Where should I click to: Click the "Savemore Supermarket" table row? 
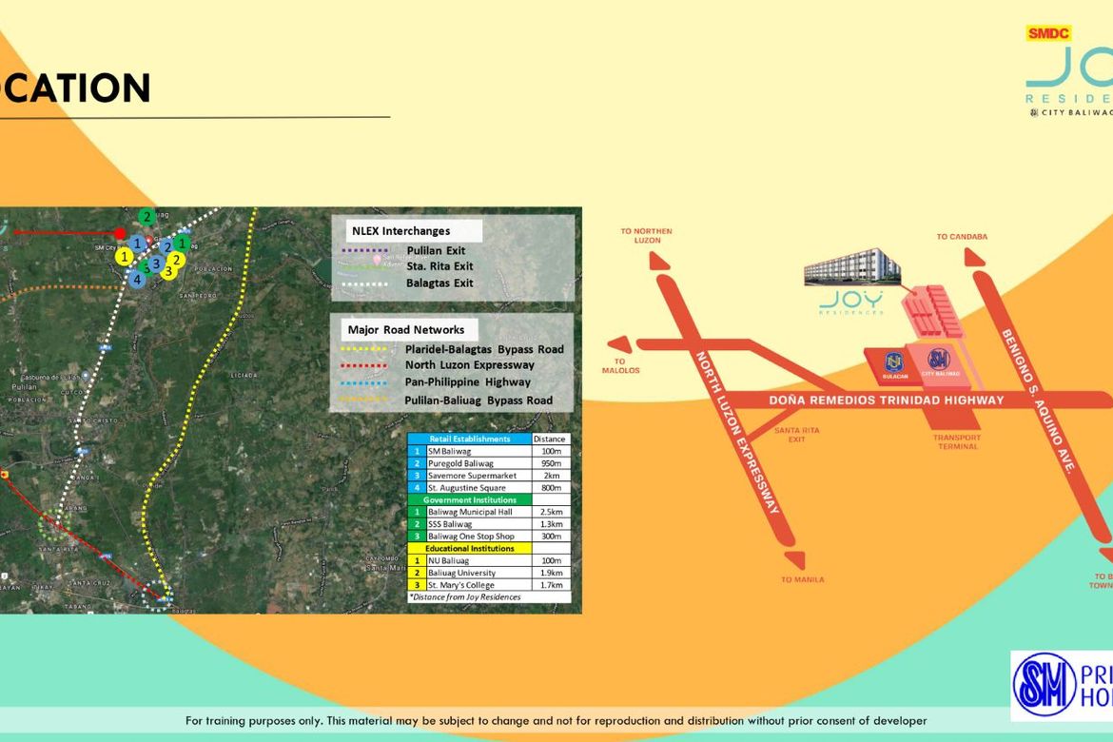point(489,475)
